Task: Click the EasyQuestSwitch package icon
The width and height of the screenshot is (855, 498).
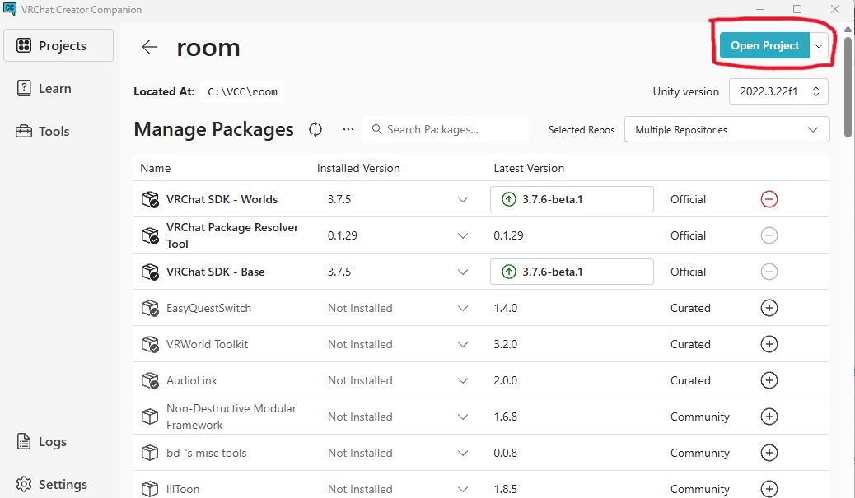Action: (150, 308)
